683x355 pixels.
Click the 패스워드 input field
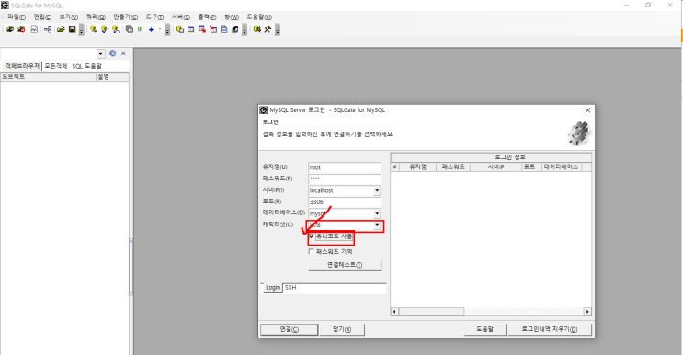(x=345, y=178)
